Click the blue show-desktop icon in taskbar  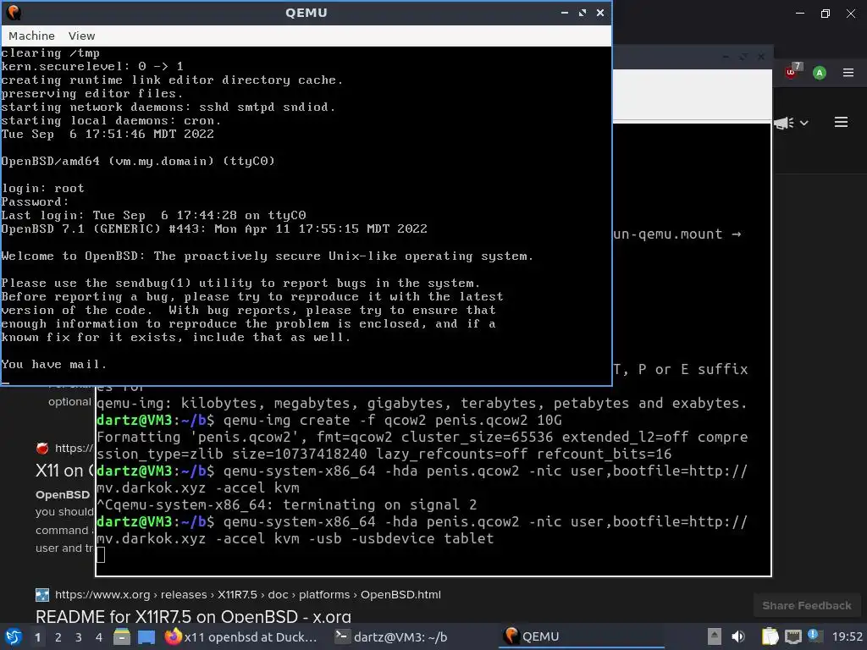coord(146,636)
